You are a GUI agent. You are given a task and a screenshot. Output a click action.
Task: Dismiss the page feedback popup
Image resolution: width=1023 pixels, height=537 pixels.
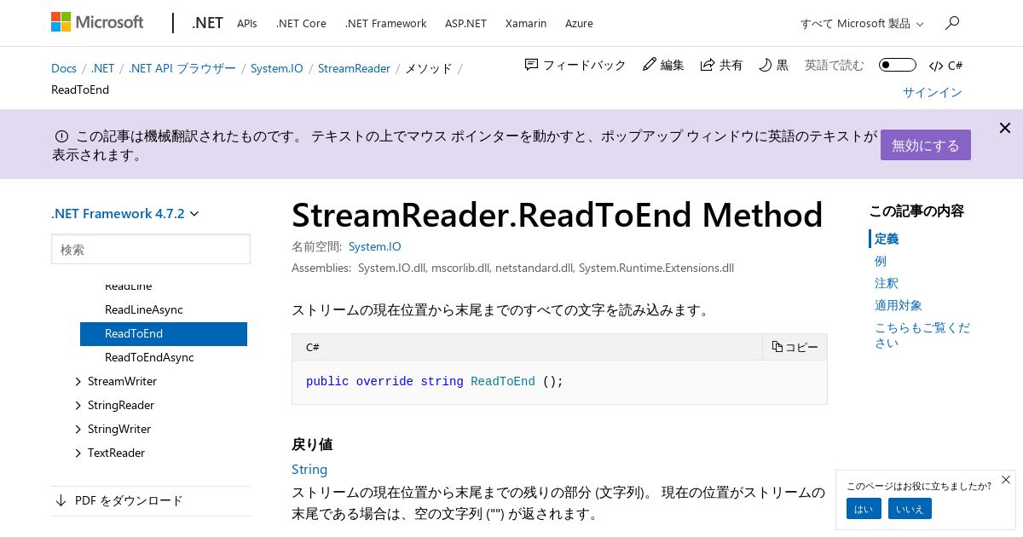tap(1006, 480)
